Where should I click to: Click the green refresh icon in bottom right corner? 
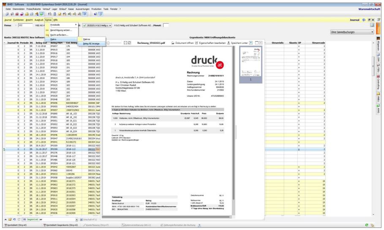(367, 225)
